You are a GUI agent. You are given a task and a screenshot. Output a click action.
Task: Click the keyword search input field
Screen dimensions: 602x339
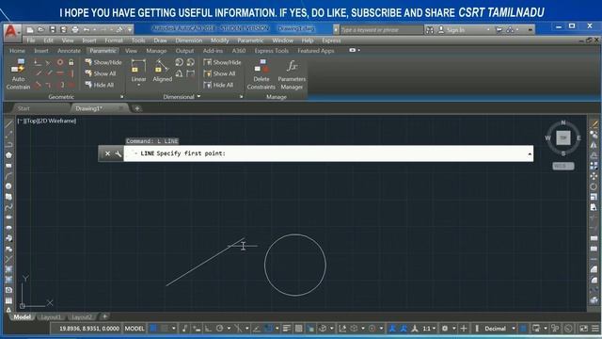(x=381, y=29)
